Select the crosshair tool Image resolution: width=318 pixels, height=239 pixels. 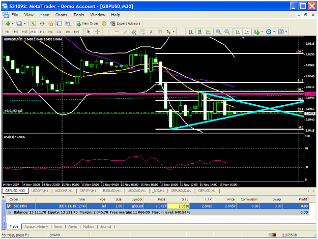pyautogui.click(x=98, y=32)
